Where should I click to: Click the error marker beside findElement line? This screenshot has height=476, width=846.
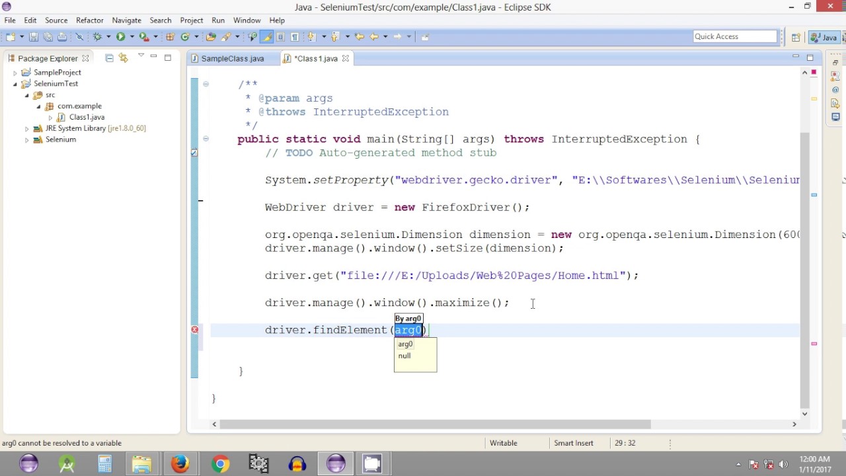tap(195, 330)
